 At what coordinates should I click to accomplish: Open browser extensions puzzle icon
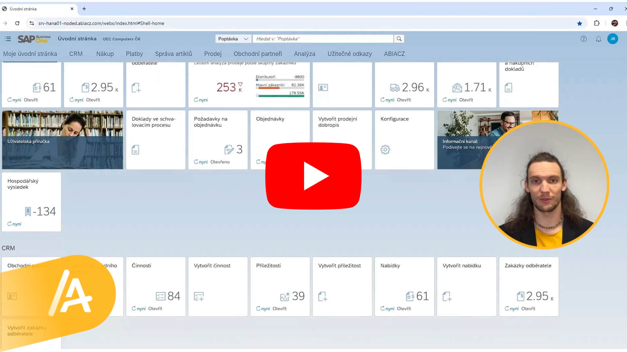click(597, 23)
